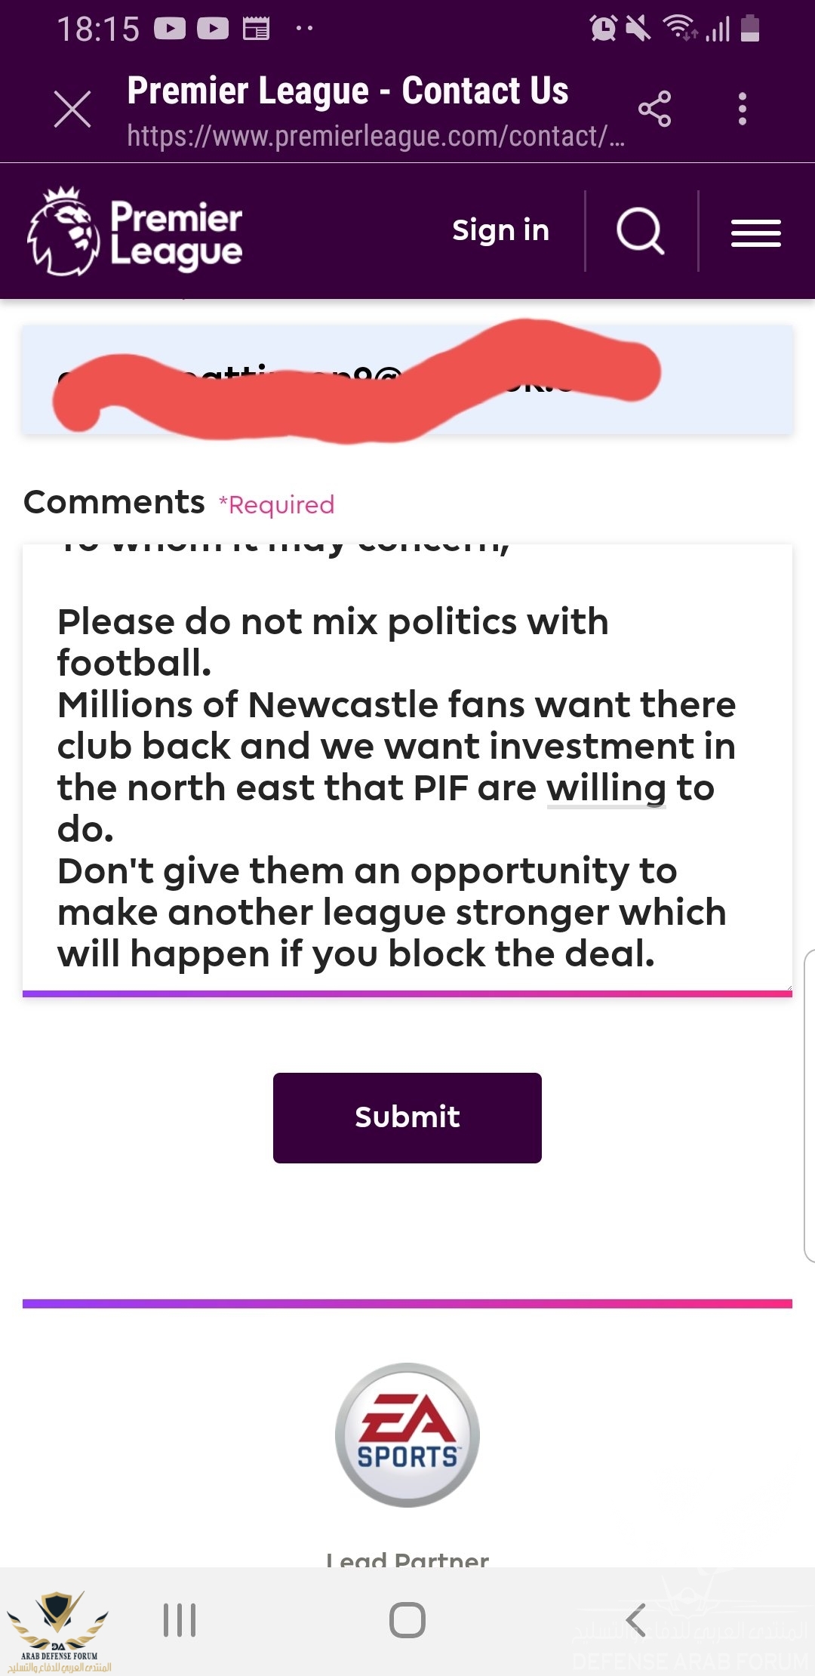Image resolution: width=815 pixels, height=1676 pixels.
Task: Tap the Arab Defense Forum watermark logo
Action: click(59, 1631)
